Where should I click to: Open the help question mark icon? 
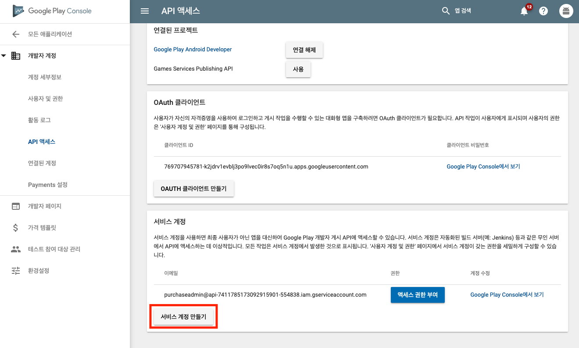pyautogui.click(x=543, y=11)
